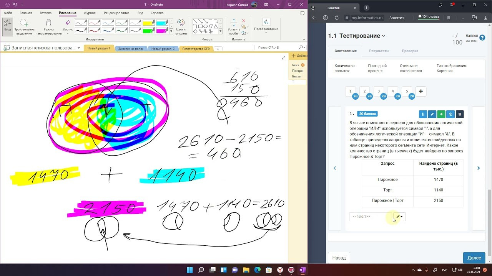This screenshot has width=492, height=276.
Task: Switch to the Результаты tab
Action: 379,51
